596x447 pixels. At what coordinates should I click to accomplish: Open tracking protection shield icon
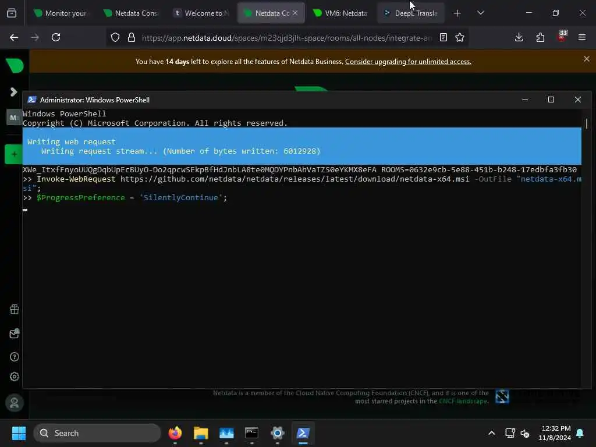coord(115,37)
